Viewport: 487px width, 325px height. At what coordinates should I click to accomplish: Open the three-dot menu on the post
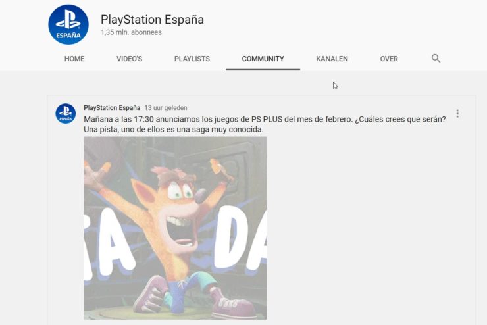click(x=457, y=114)
